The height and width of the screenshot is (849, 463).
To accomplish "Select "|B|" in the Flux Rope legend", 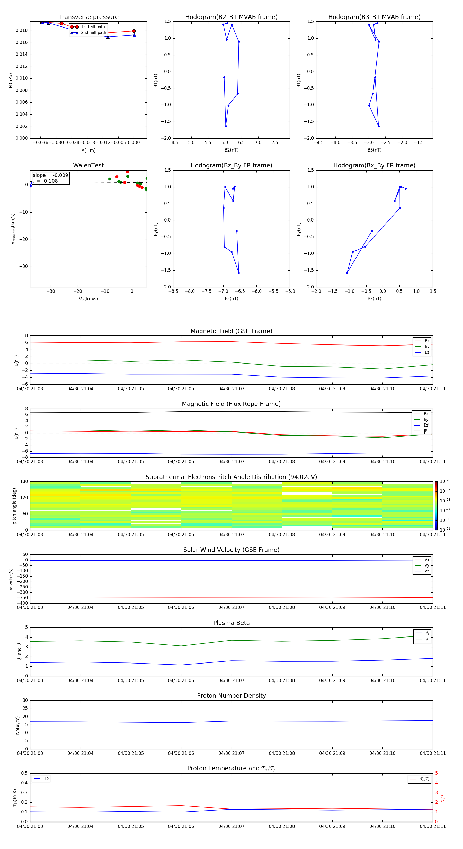I will coord(422,431).
